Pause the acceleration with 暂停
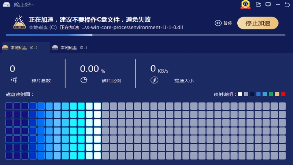The image size is (293, 165). click(x=223, y=23)
